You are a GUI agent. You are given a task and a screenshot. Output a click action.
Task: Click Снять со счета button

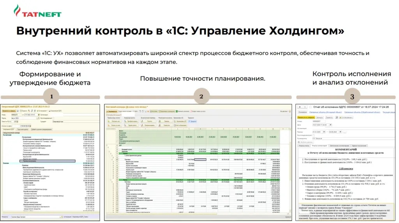point(115,126)
